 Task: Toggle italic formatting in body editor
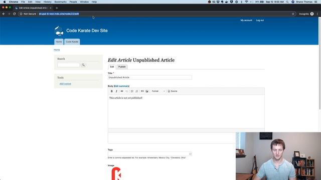point(116,91)
